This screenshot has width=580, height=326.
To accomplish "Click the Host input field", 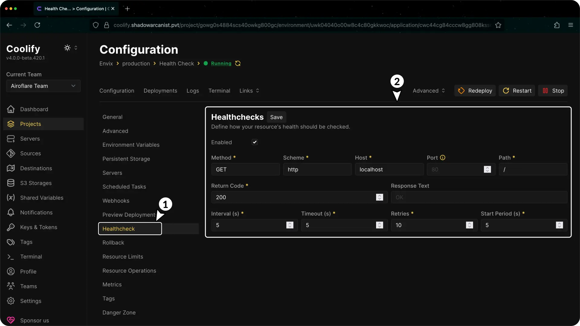I will tap(389, 170).
